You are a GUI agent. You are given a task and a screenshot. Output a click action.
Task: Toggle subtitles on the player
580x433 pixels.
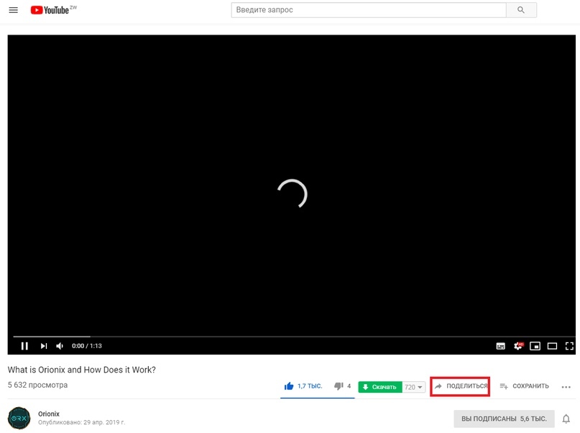point(500,346)
